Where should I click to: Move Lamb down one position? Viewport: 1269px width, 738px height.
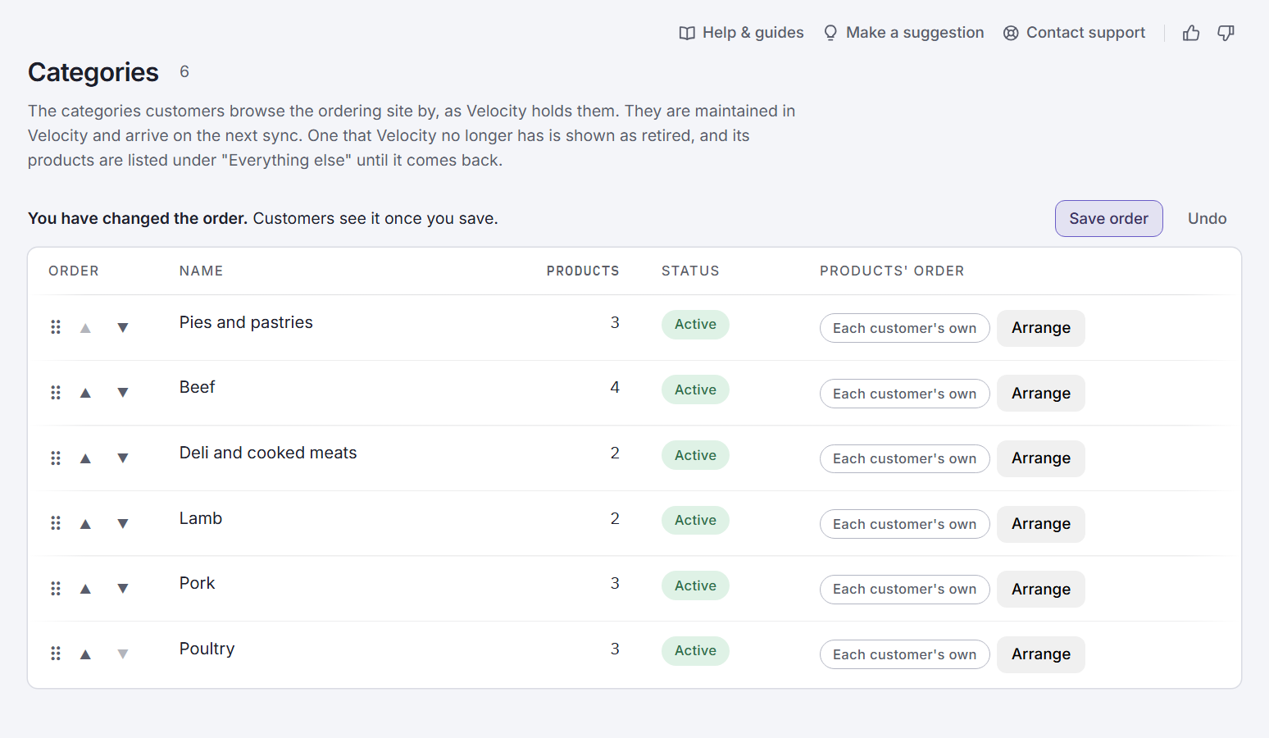pyautogui.click(x=123, y=524)
